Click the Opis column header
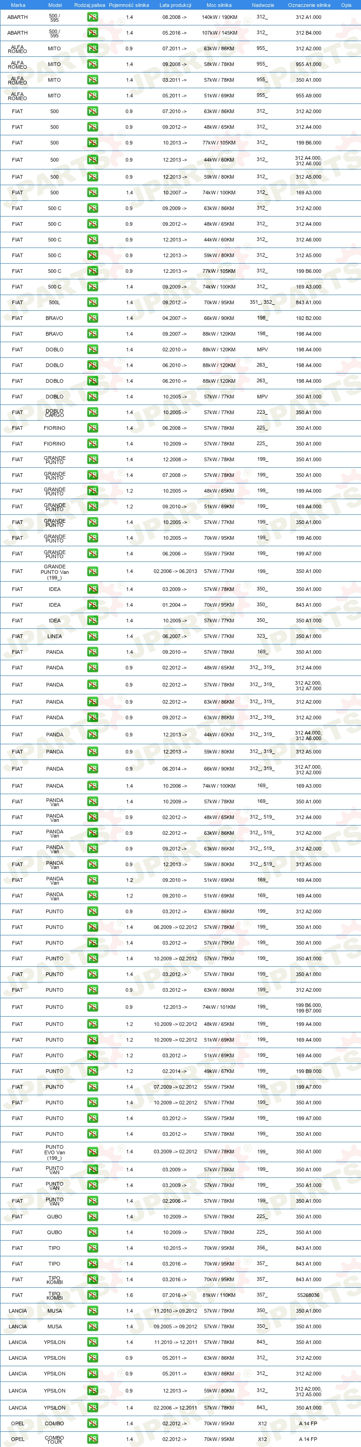The width and height of the screenshot is (361, 1447). (x=346, y=5)
